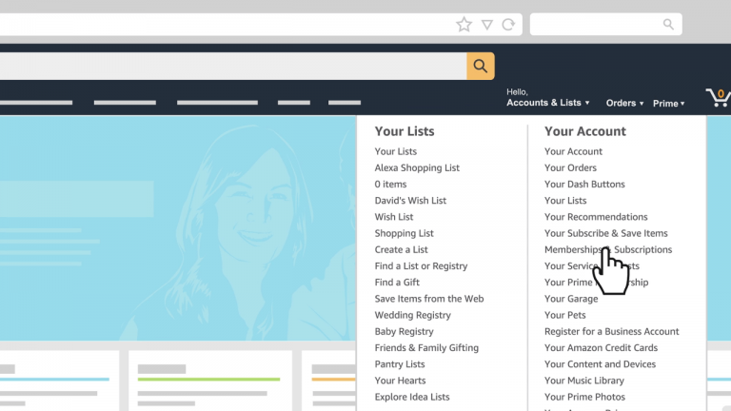The width and height of the screenshot is (731, 411).
Task: Select Your Content and Devices
Action: 600,364
